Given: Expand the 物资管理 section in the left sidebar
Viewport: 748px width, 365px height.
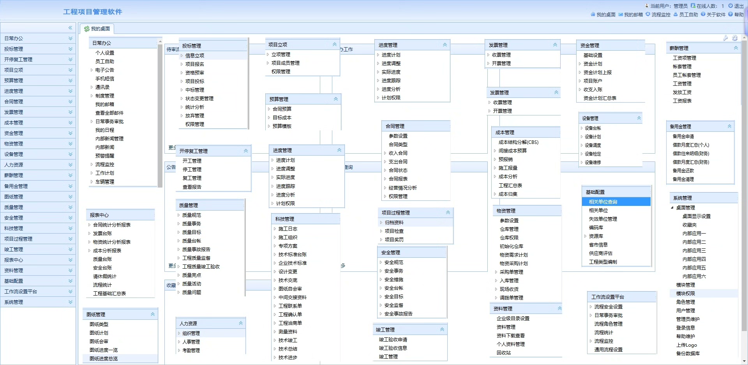Looking at the screenshot, I should pos(71,144).
